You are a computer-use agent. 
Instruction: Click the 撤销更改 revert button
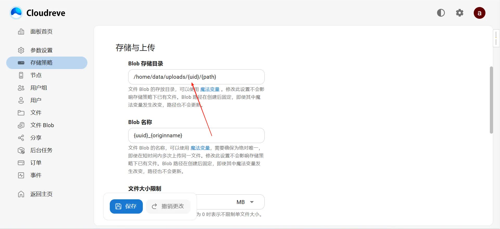tap(168, 206)
